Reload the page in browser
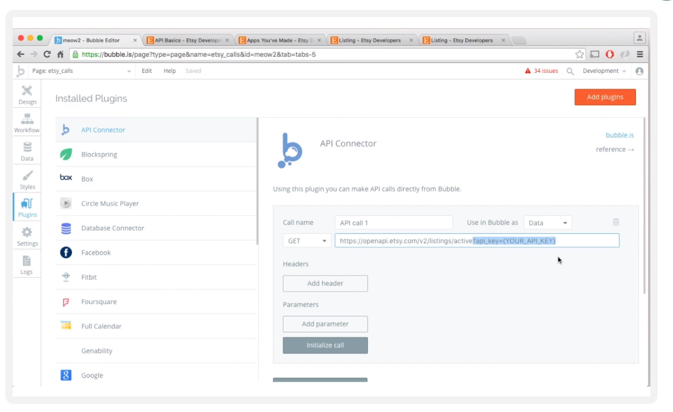Screen dimensions: 673x412 [x=47, y=54]
